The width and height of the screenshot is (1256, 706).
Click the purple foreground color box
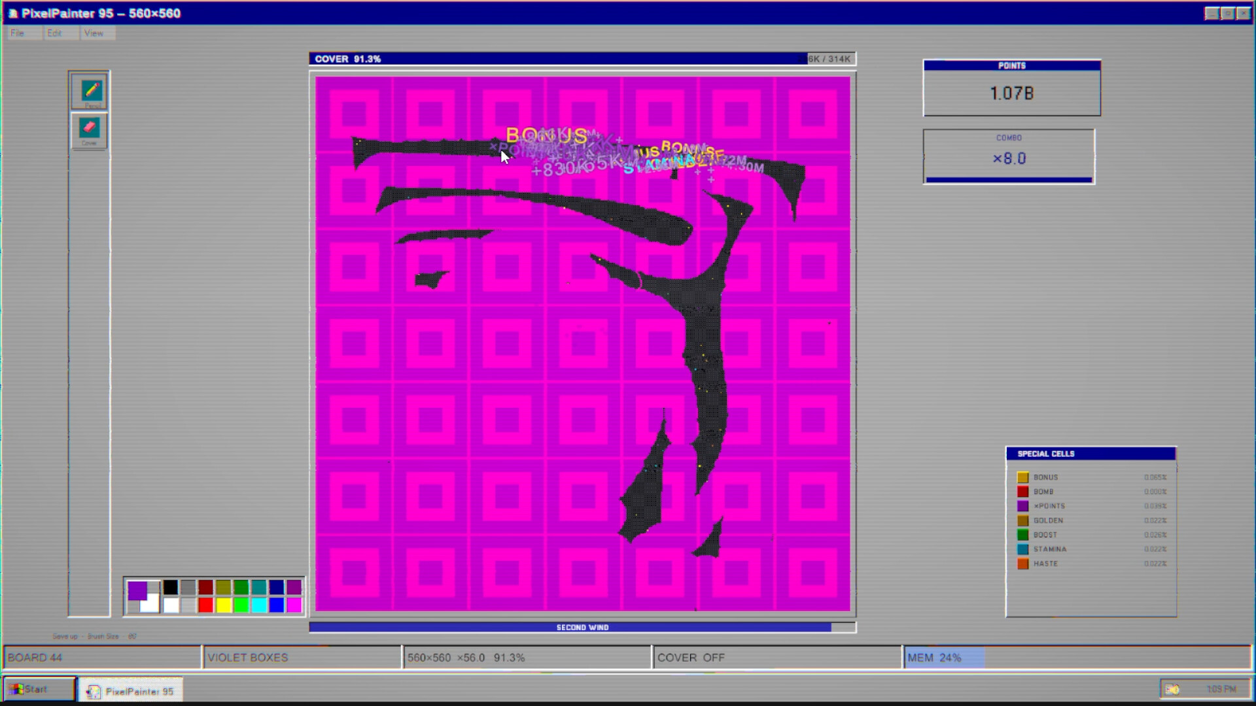pos(137,591)
